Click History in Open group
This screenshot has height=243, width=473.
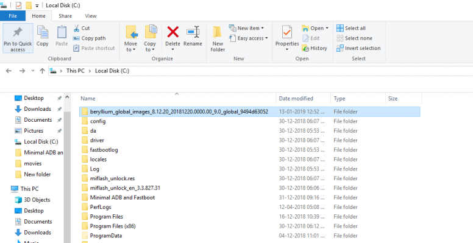(x=315, y=48)
